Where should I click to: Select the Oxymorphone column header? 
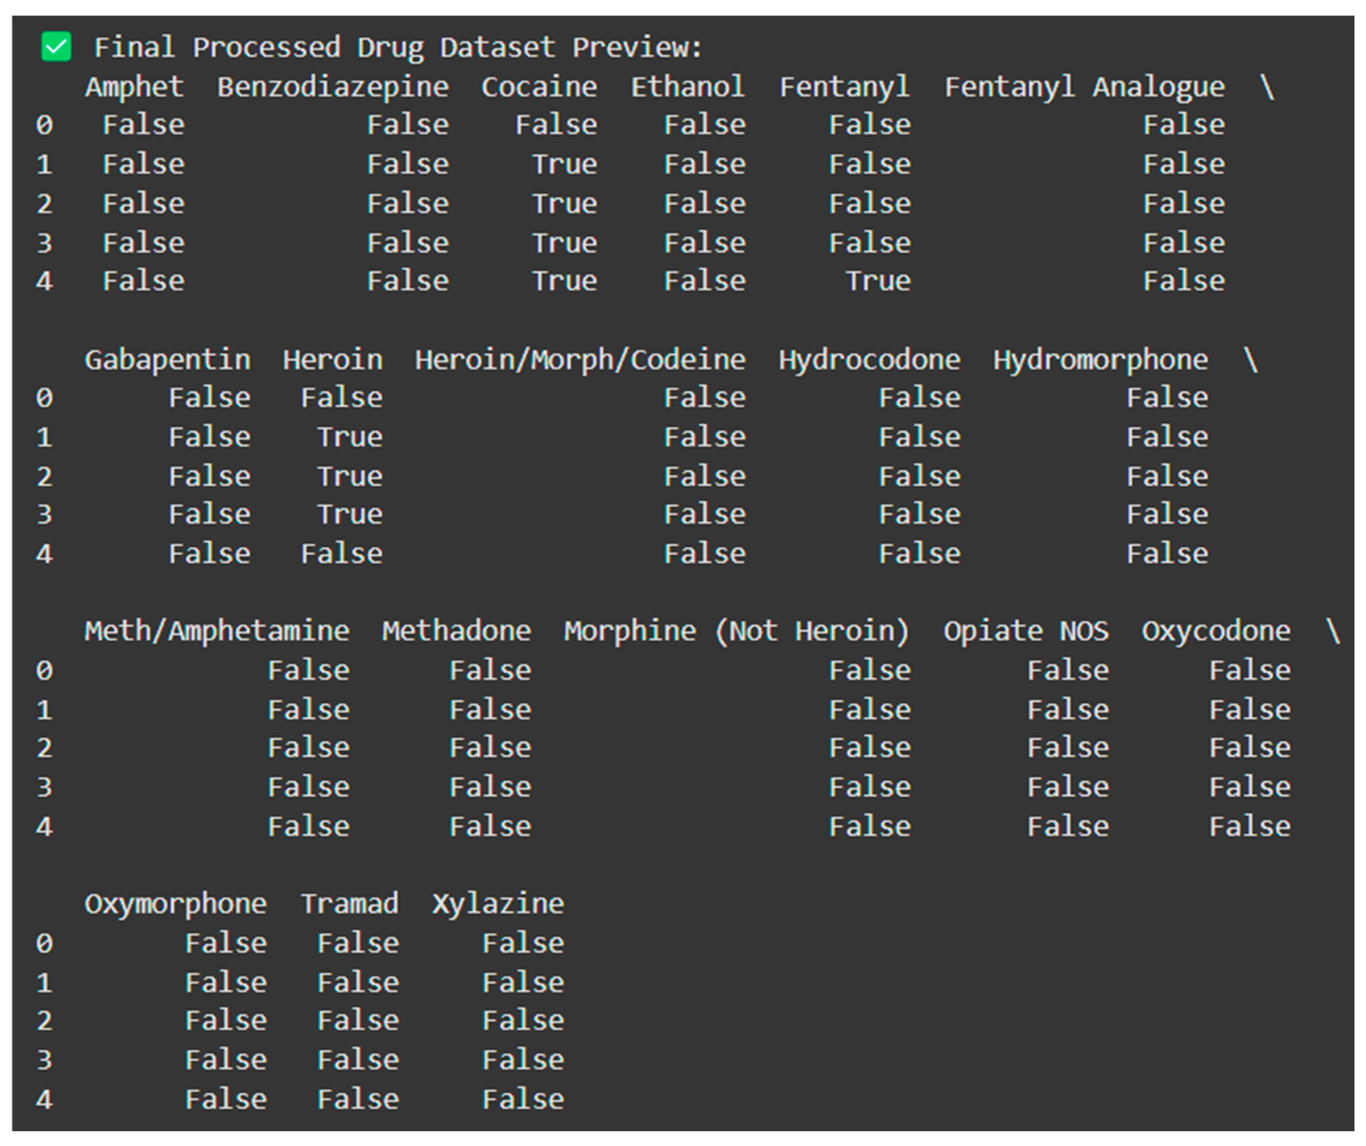click(175, 904)
